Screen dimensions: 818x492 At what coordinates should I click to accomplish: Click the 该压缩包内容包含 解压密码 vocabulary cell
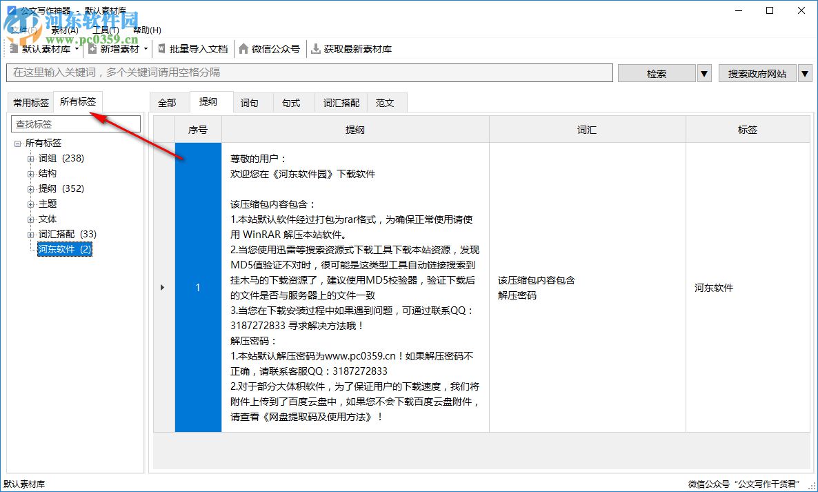(588, 288)
